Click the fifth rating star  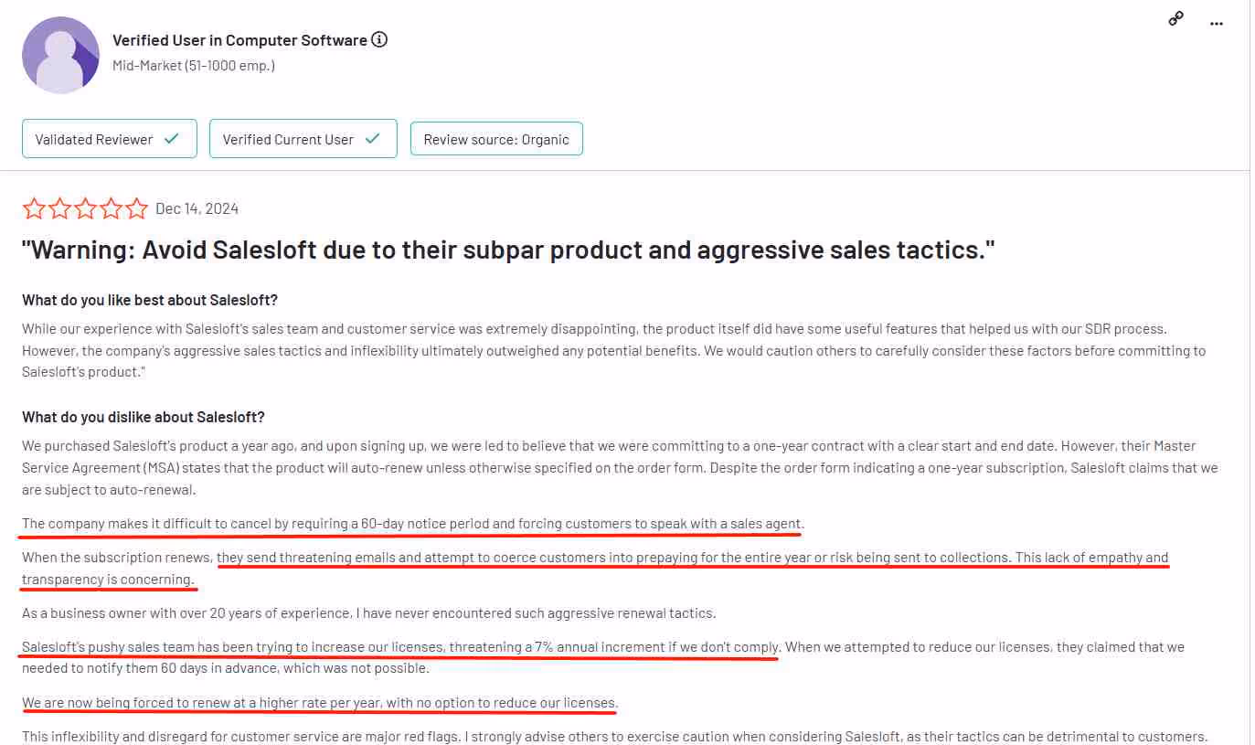click(136, 208)
